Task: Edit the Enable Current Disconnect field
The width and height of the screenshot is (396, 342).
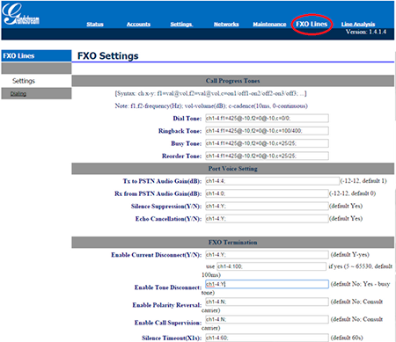Action: (x=267, y=255)
